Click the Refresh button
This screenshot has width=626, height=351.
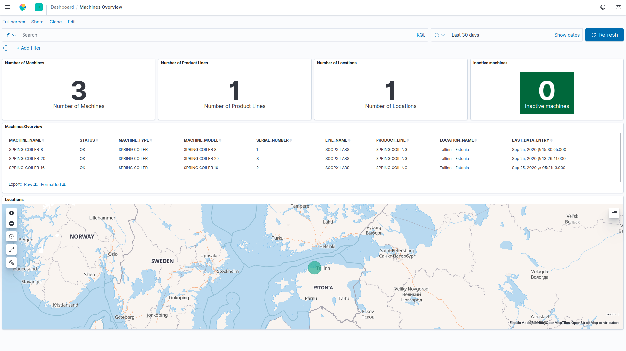tap(604, 35)
